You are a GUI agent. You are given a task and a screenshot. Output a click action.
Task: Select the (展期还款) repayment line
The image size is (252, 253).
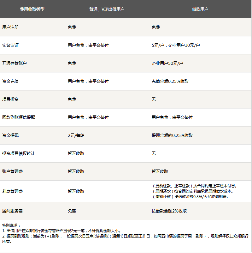tap(193, 191)
